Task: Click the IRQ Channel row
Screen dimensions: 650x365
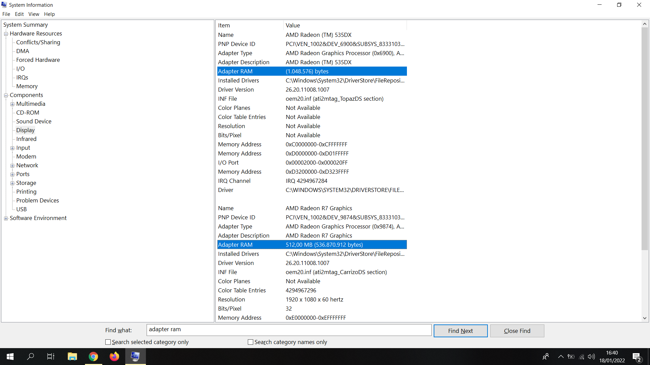Action: [312, 181]
